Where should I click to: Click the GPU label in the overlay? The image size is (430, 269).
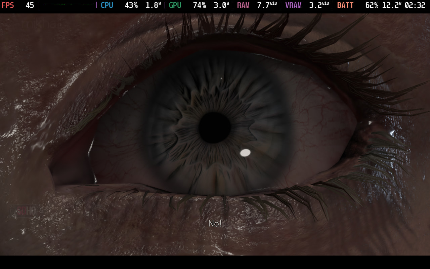[x=175, y=5]
